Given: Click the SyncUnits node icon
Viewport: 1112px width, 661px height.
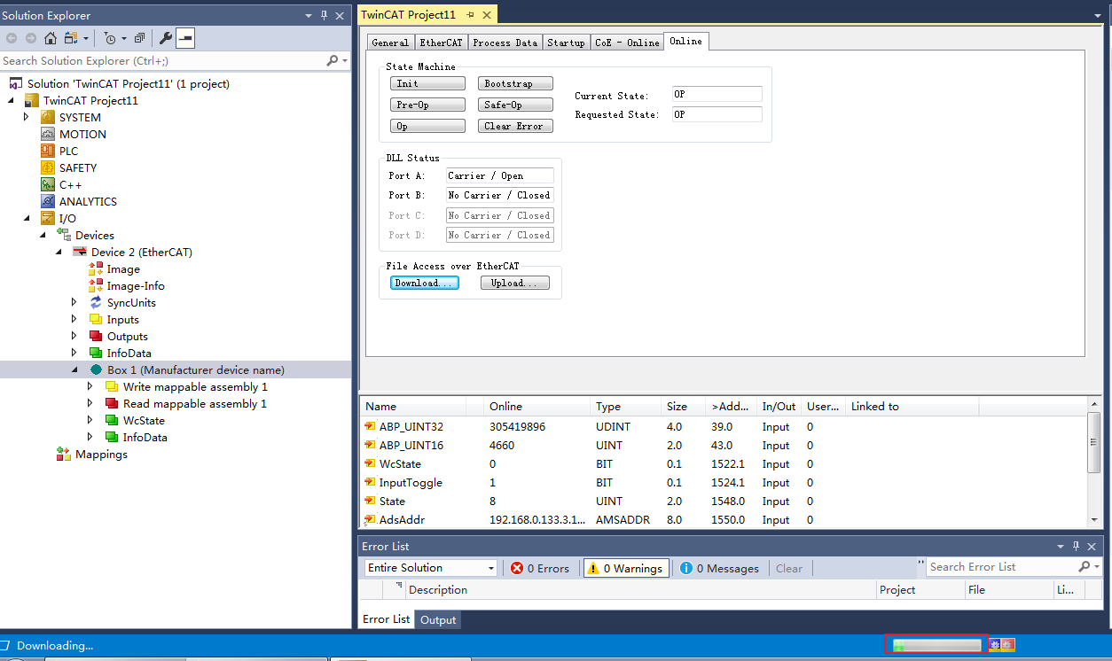Looking at the screenshot, I should [96, 302].
